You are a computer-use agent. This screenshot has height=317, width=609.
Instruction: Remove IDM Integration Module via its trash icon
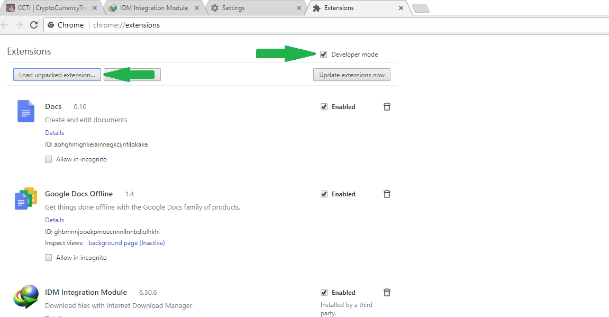(387, 292)
